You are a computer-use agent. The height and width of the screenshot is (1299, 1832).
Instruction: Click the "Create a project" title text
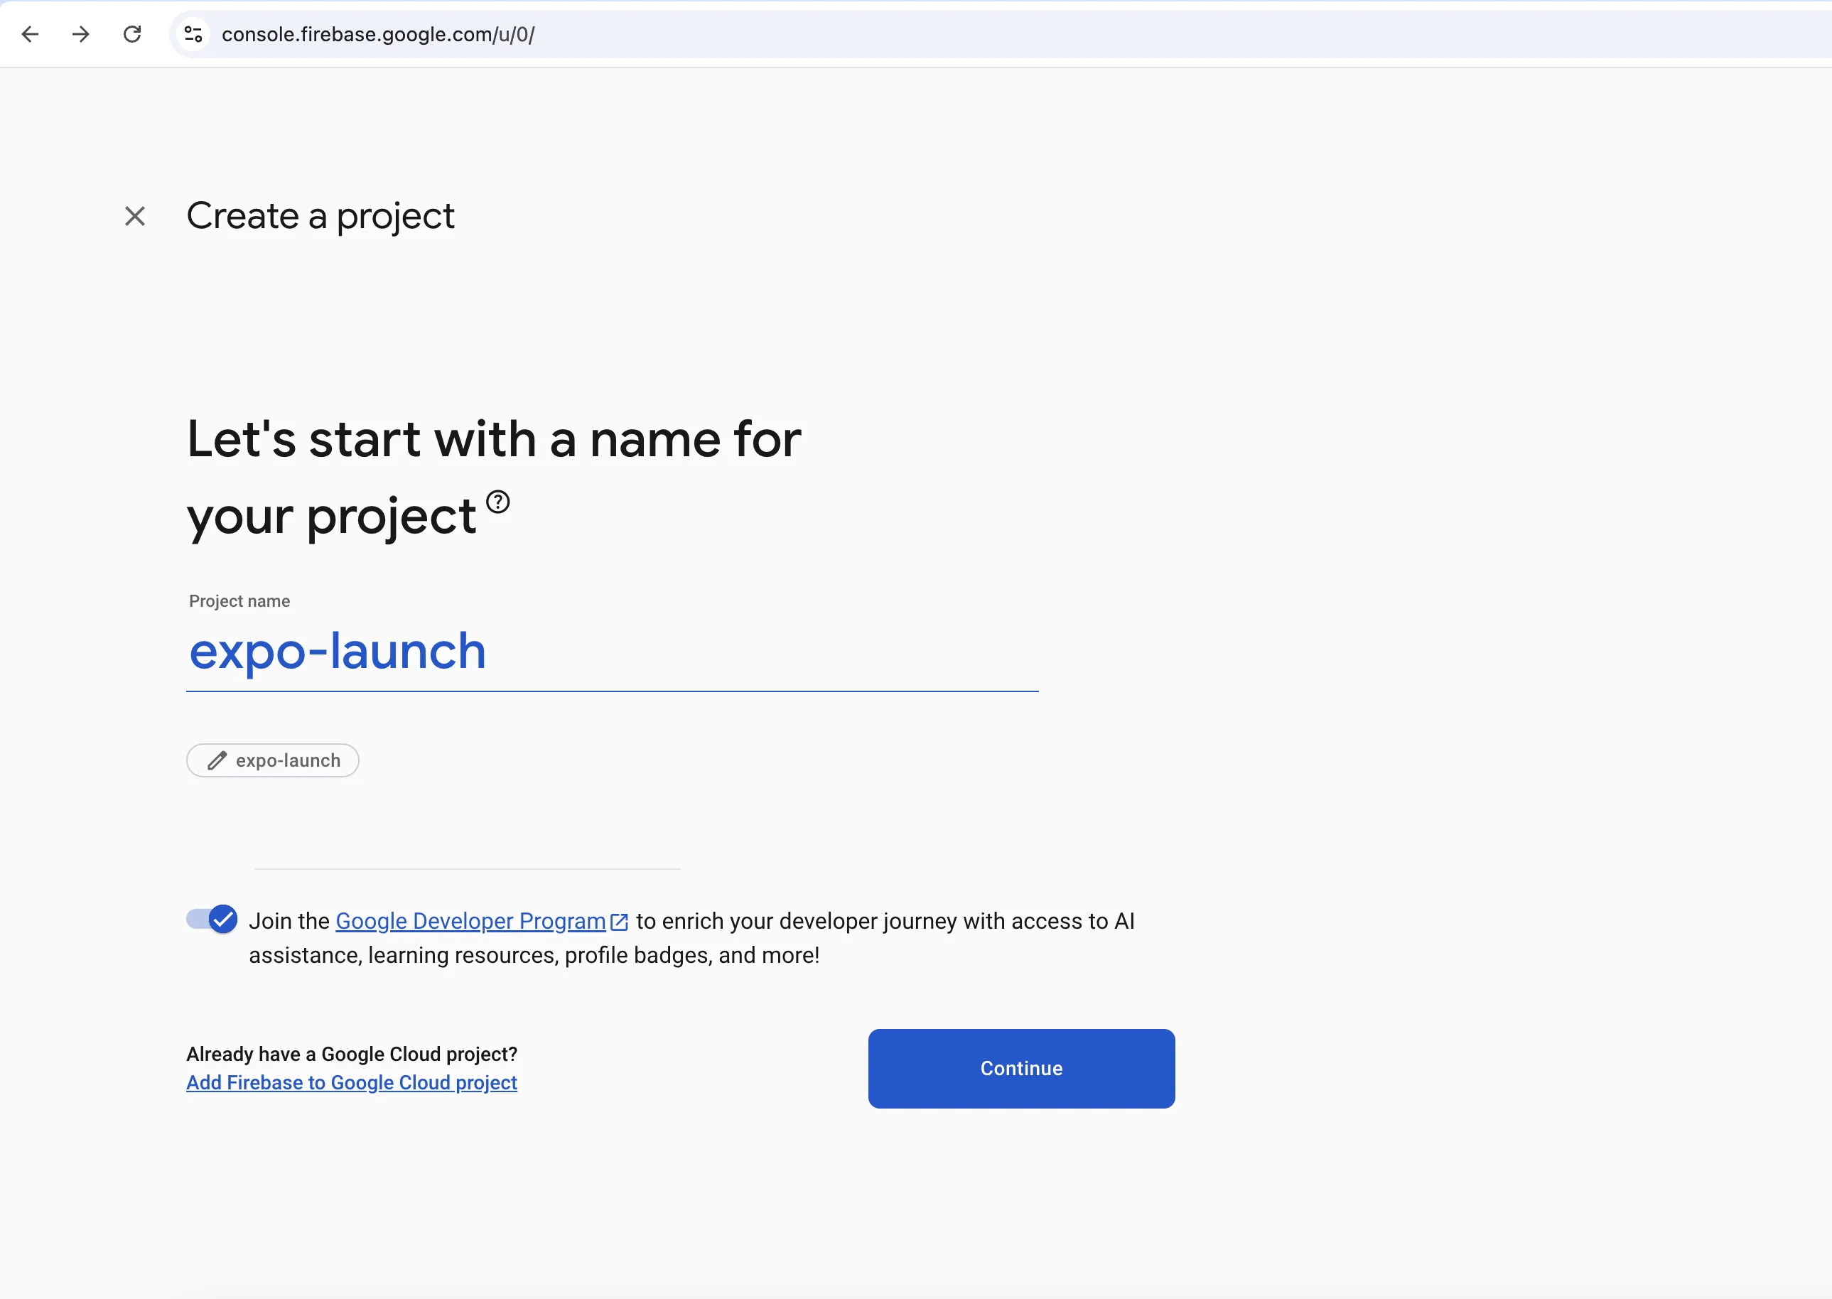(x=320, y=216)
